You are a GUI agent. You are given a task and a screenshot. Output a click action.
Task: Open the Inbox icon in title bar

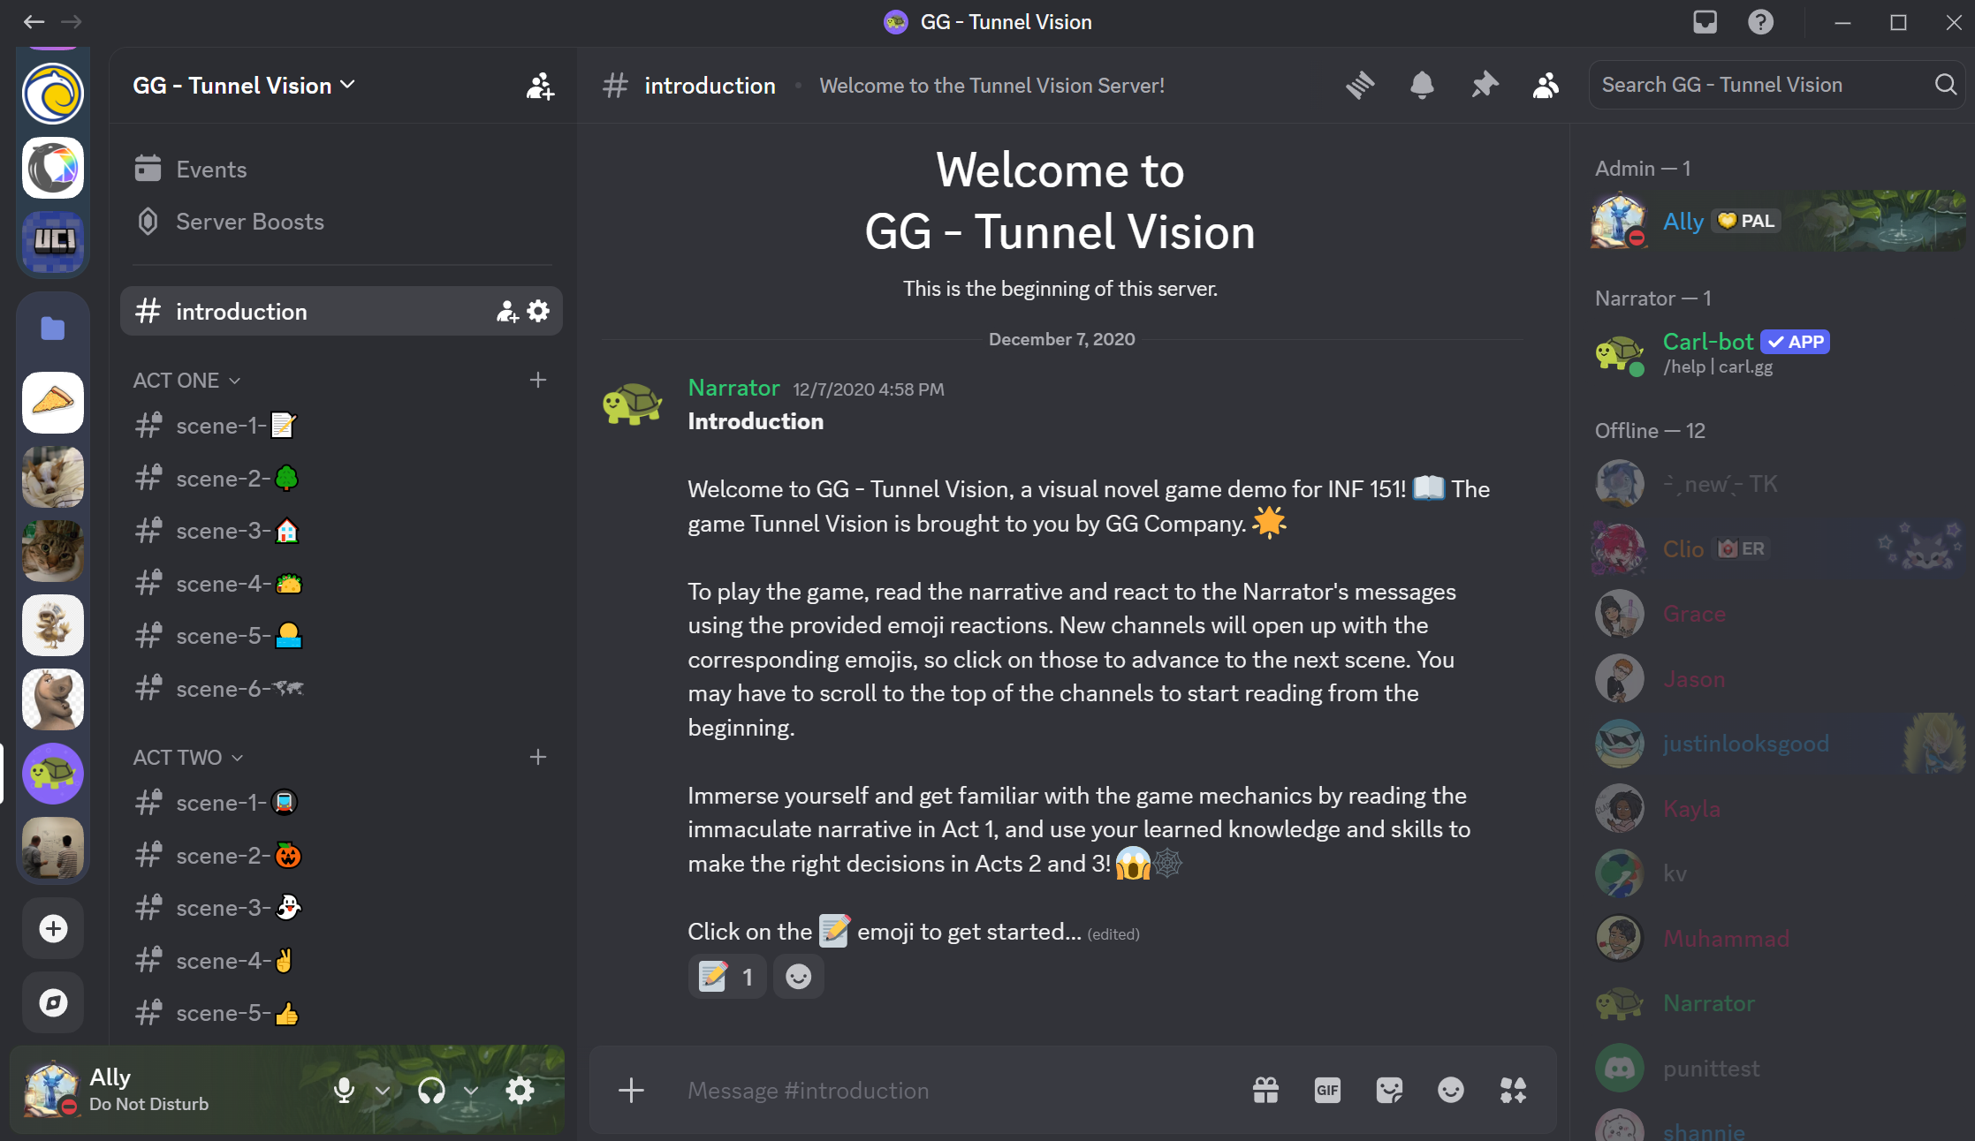click(x=1705, y=22)
